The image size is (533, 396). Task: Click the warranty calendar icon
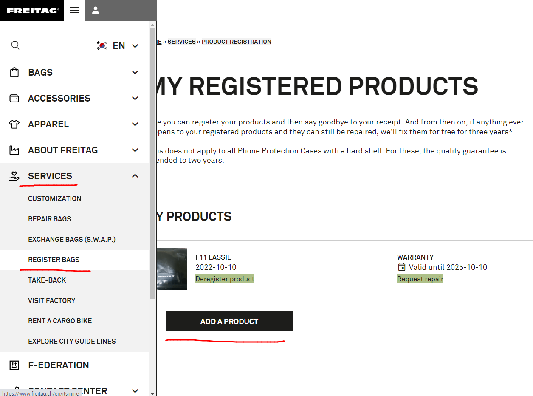tap(401, 267)
